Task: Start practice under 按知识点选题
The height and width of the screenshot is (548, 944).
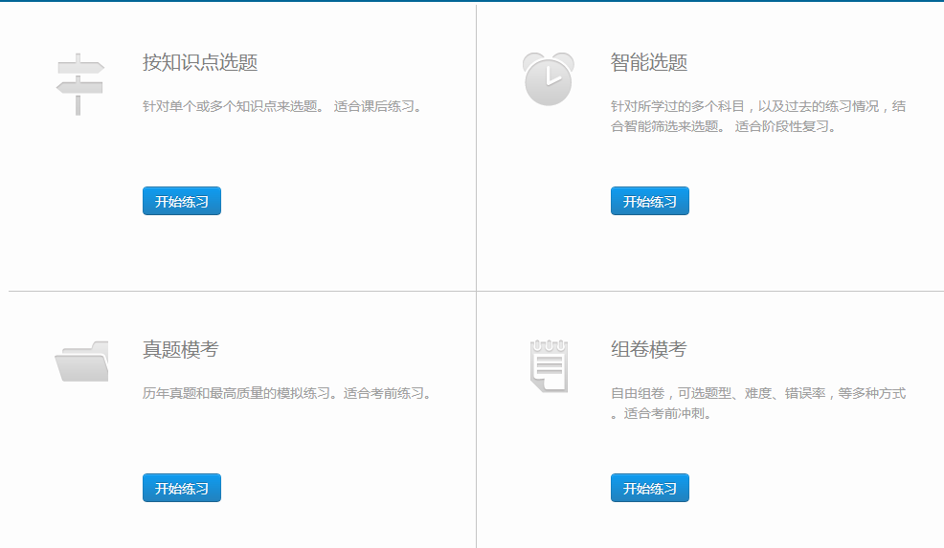Action: tap(182, 201)
